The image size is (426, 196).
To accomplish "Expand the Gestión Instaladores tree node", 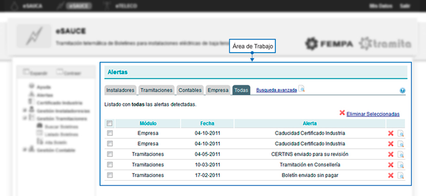I will click(25, 111).
